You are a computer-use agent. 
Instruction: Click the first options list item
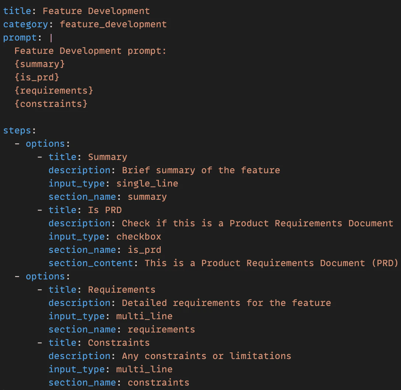pyautogui.click(x=45, y=143)
